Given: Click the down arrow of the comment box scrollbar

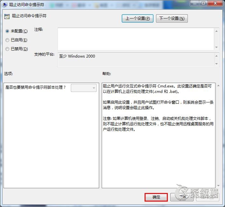Looking at the screenshot, I should (216, 47).
